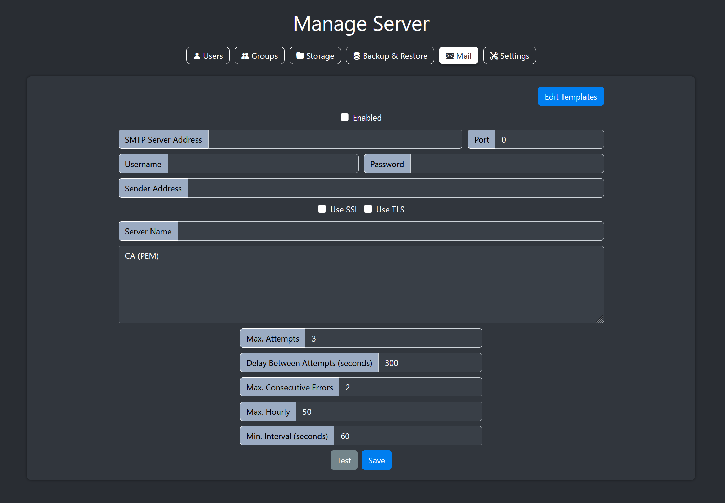Viewport: 725px width, 503px height.
Task: Focus the Max. Consecutive Errors field
Action: click(410, 387)
